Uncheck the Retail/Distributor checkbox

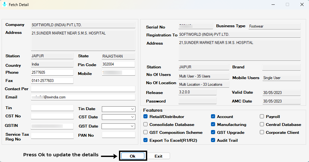point(145,117)
